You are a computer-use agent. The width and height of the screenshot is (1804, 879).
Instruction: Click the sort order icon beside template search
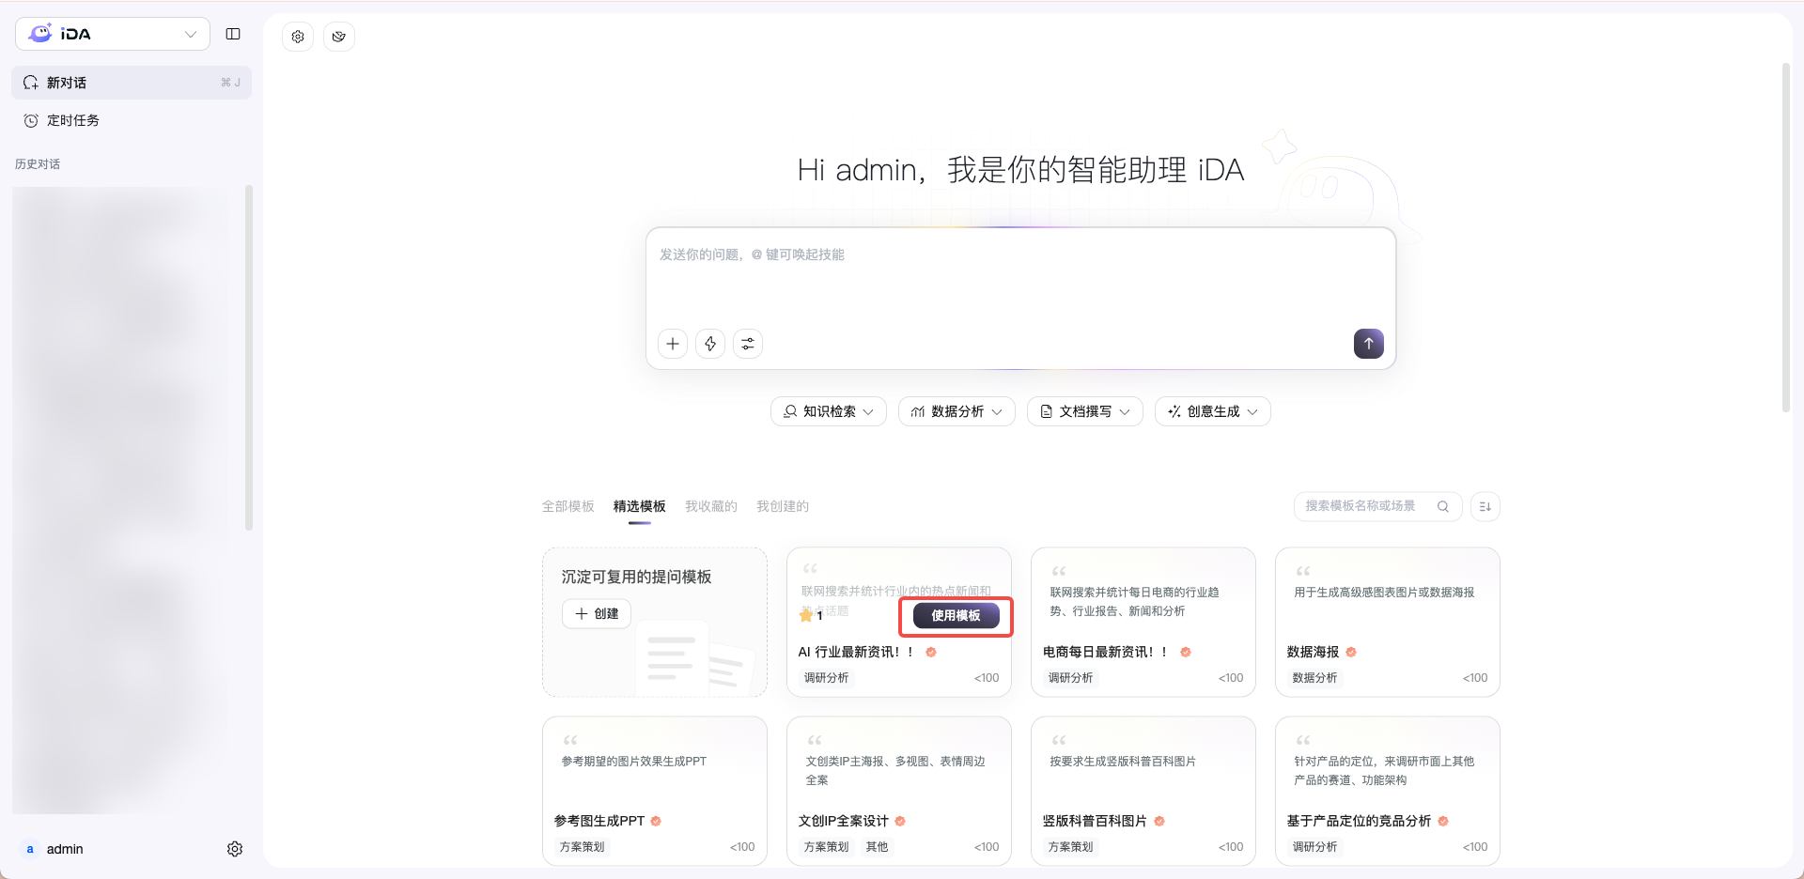[1485, 506]
